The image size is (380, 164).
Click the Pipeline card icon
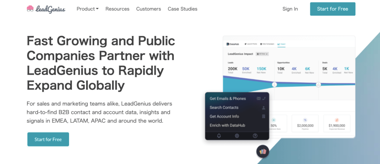pyautogui.click(x=305, y=120)
